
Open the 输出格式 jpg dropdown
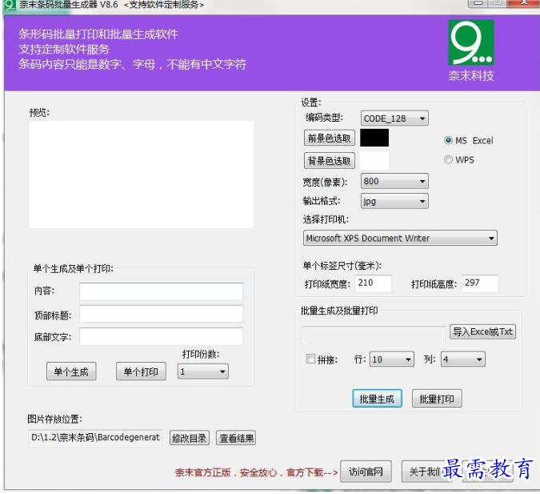tap(394, 201)
